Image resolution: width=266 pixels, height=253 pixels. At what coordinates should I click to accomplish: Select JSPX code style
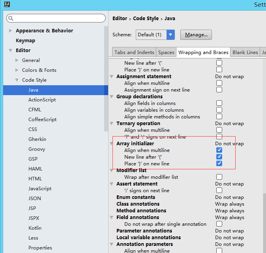point(34,218)
